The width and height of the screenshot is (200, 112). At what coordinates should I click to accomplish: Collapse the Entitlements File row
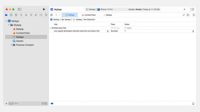point(50,28)
